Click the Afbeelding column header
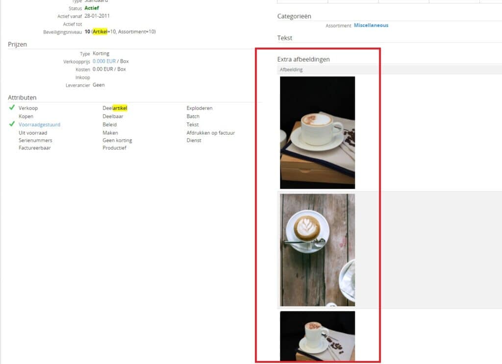Image resolution: width=502 pixels, height=364 pixels. (x=291, y=70)
